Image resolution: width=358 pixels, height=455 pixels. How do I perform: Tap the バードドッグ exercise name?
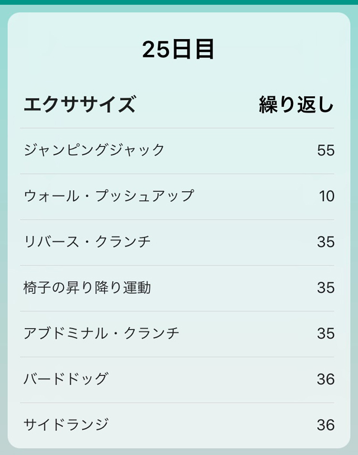pos(65,379)
